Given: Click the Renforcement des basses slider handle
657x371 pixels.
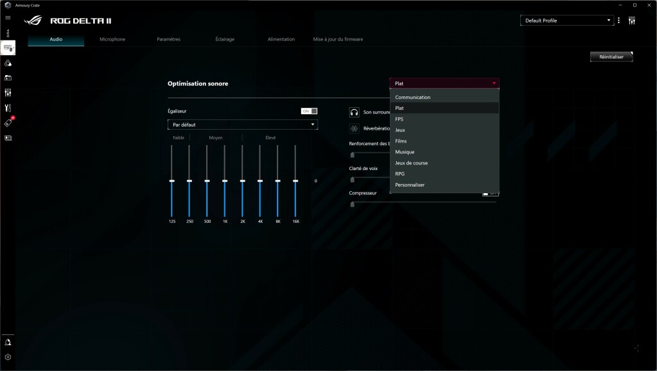Looking at the screenshot, I should pos(353,155).
